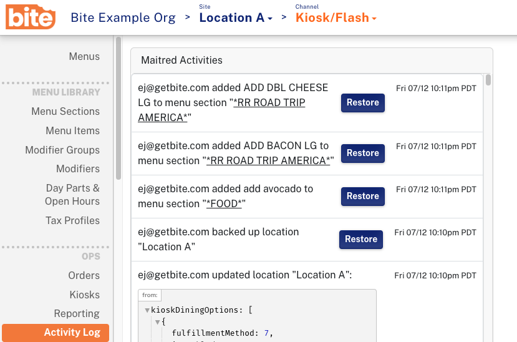Collapse the nested object triangle under kioskDiningOptions
This screenshot has height=342, width=517.
(158, 322)
